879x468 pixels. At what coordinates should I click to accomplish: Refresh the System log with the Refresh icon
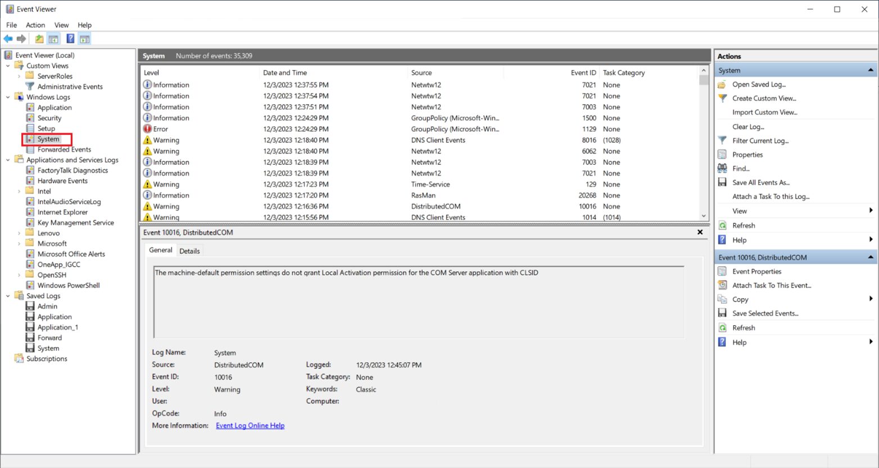pyautogui.click(x=722, y=225)
